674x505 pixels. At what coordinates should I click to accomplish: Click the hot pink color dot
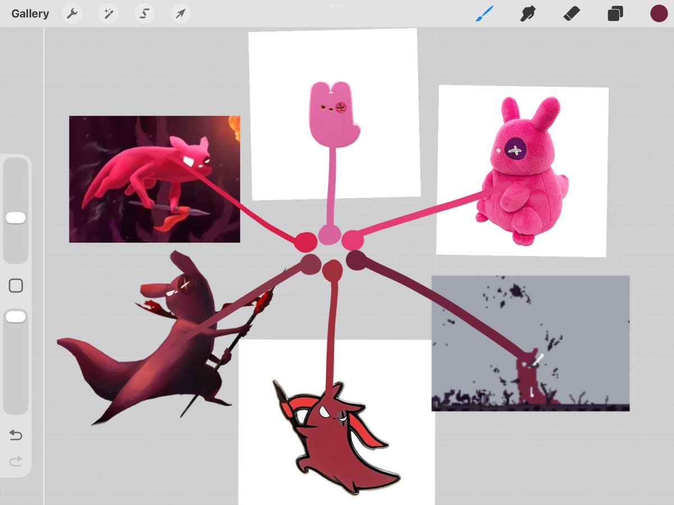tap(353, 240)
